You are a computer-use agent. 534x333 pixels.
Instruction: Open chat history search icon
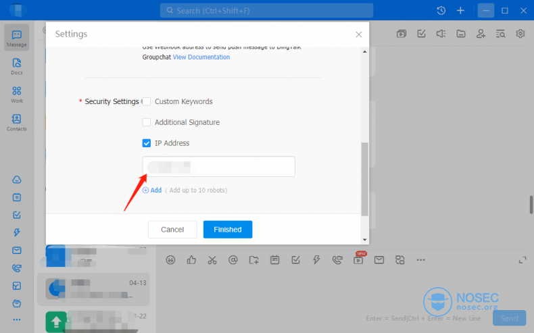(500, 33)
